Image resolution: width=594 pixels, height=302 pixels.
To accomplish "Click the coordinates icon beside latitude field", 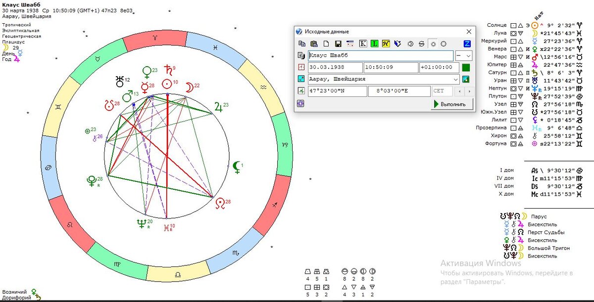I will (x=300, y=91).
